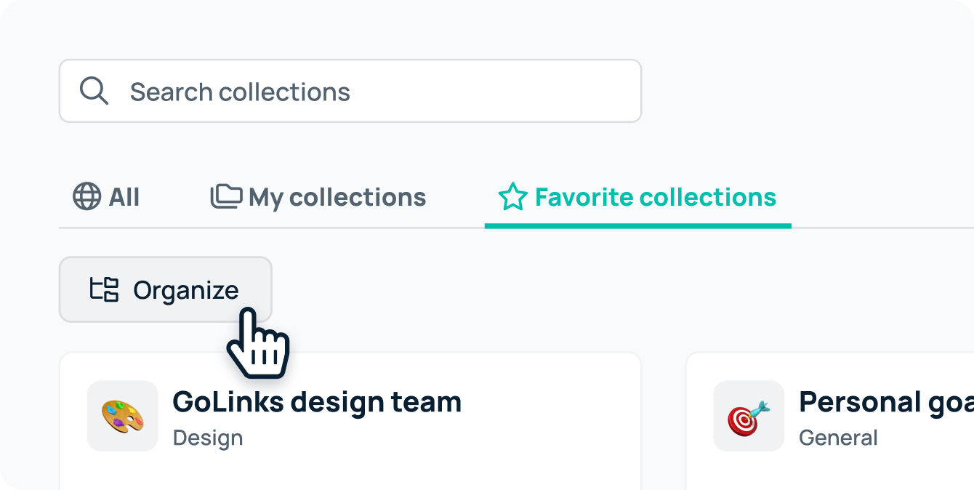Click the folder icon near My collections
Image resolution: width=974 pixels, height=490 pixels.
[226, 196]
